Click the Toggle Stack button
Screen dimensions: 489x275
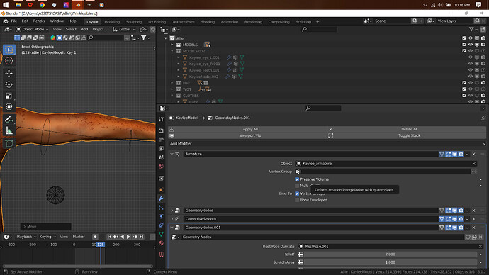(409, 135)
